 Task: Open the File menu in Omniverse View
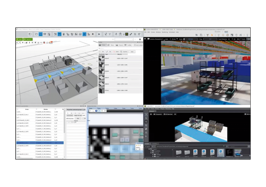145,32
